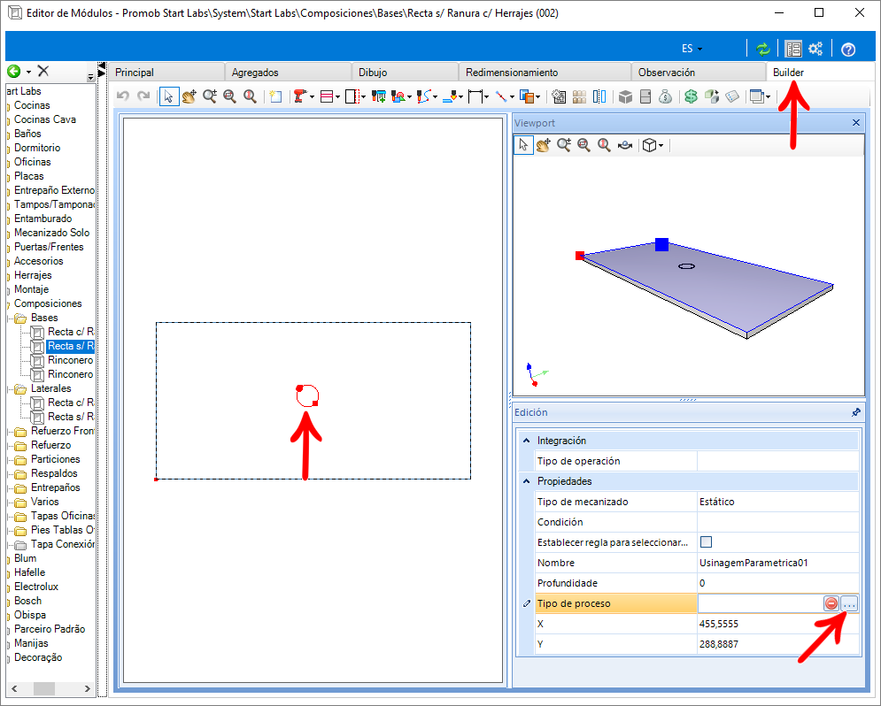Screen dimensions: 881x706
Task: Click the blue and orange overlapping panels icon
Action: pos(527,96)
